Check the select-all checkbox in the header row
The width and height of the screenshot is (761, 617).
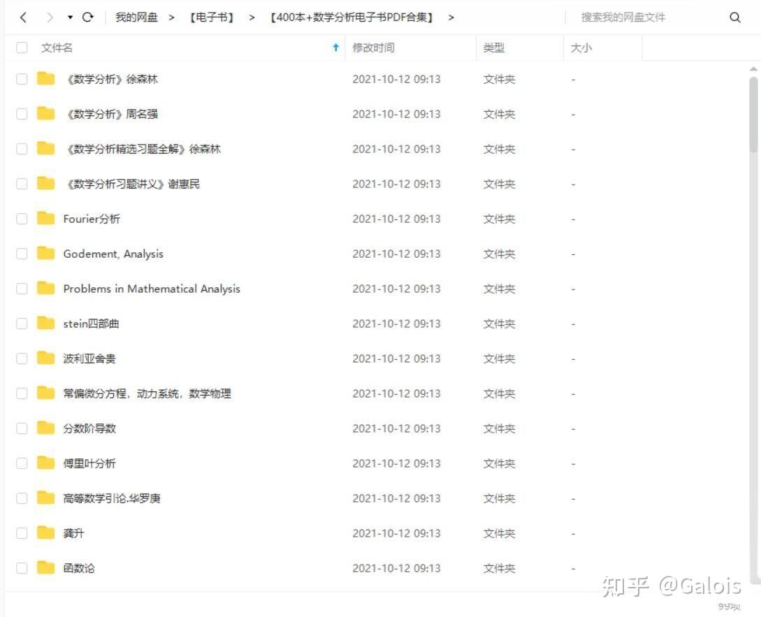click(x=21, y=48)
